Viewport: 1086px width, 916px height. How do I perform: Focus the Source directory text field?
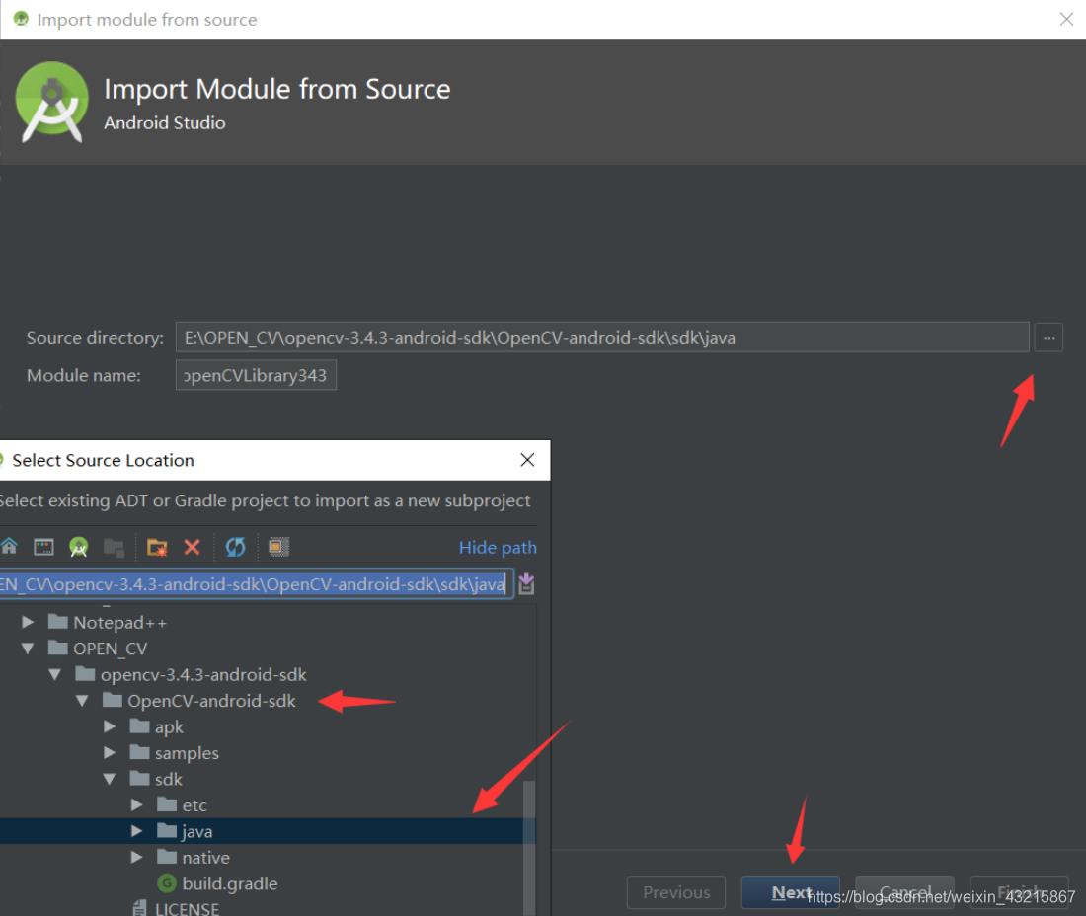602,338
